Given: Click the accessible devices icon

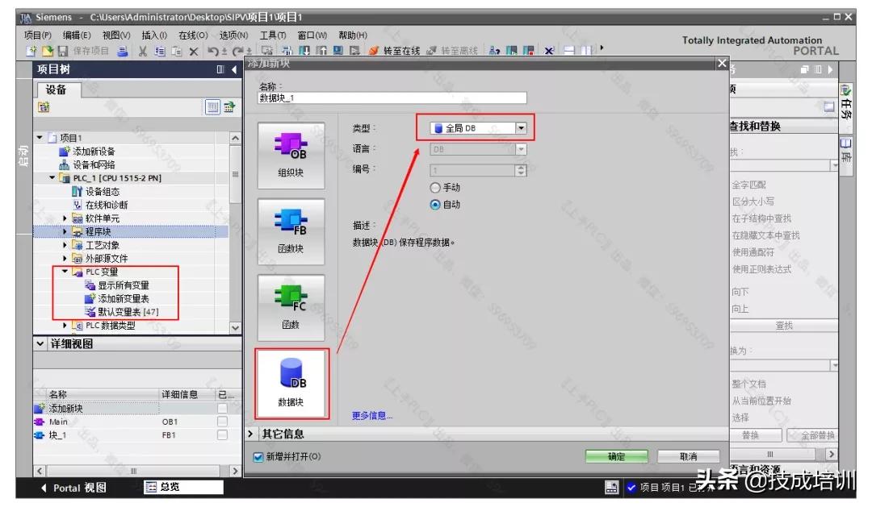Looking at the screenshot, I should pyautogui.click(x=494, y=51).
